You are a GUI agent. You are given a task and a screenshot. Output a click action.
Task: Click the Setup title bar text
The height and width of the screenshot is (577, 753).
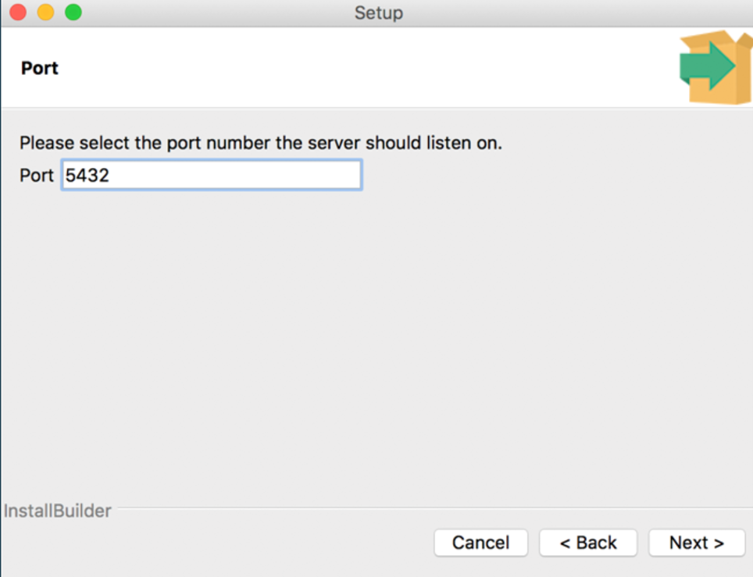click(378, 12)
